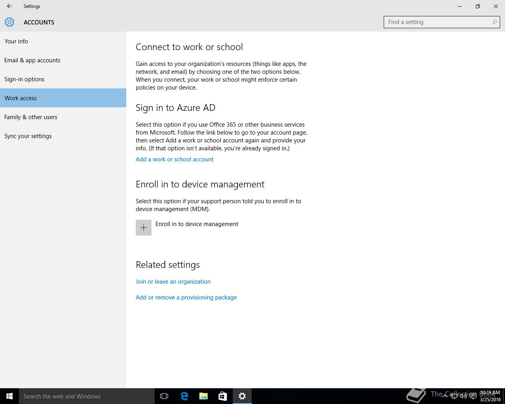
Task: Click the Sign in to Azure AD heading
Action: coord(176,108)
